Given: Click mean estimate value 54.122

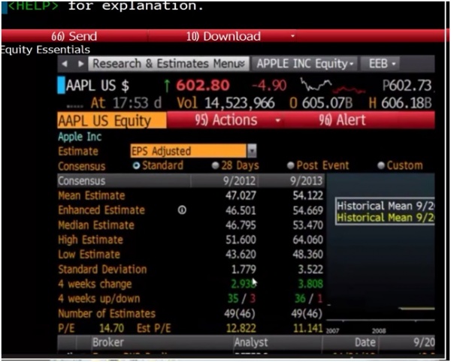Looking at the screenshot, I should pos(307,196).
